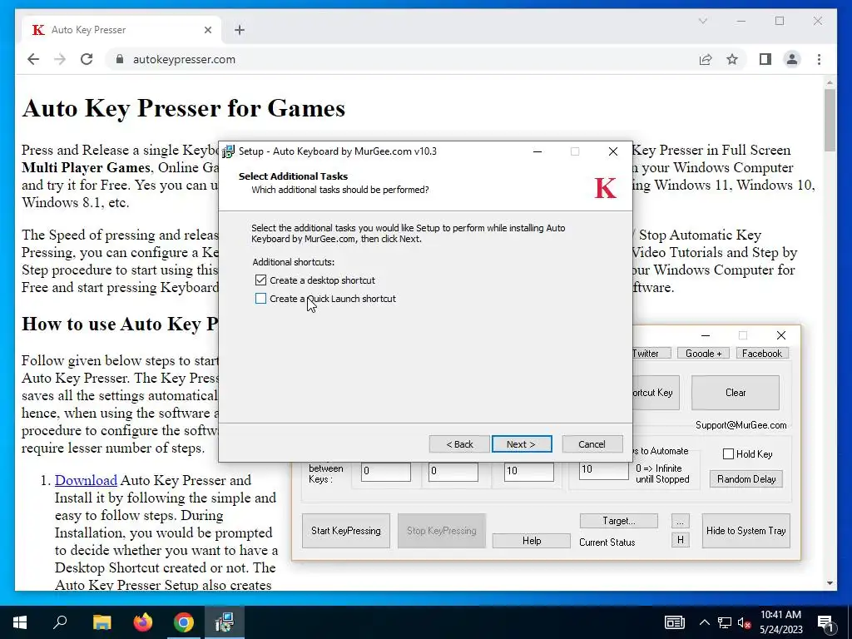The height and width of the screenshot is (639, 852).
Task: Open the taskbar clock and date
Action: pos(780,622)
